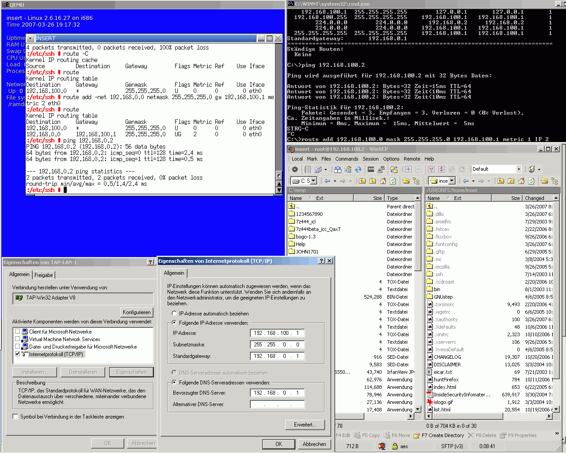The image size is (566, 453).
Task: Go back in local panel history
Action: pyautogui.click(x=327, y=180)
